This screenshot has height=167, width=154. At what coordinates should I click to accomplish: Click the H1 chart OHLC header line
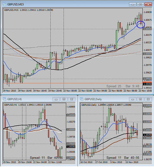coord(28,105)
